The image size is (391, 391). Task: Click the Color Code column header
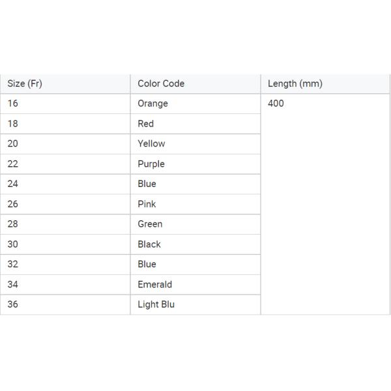(161, 83)
